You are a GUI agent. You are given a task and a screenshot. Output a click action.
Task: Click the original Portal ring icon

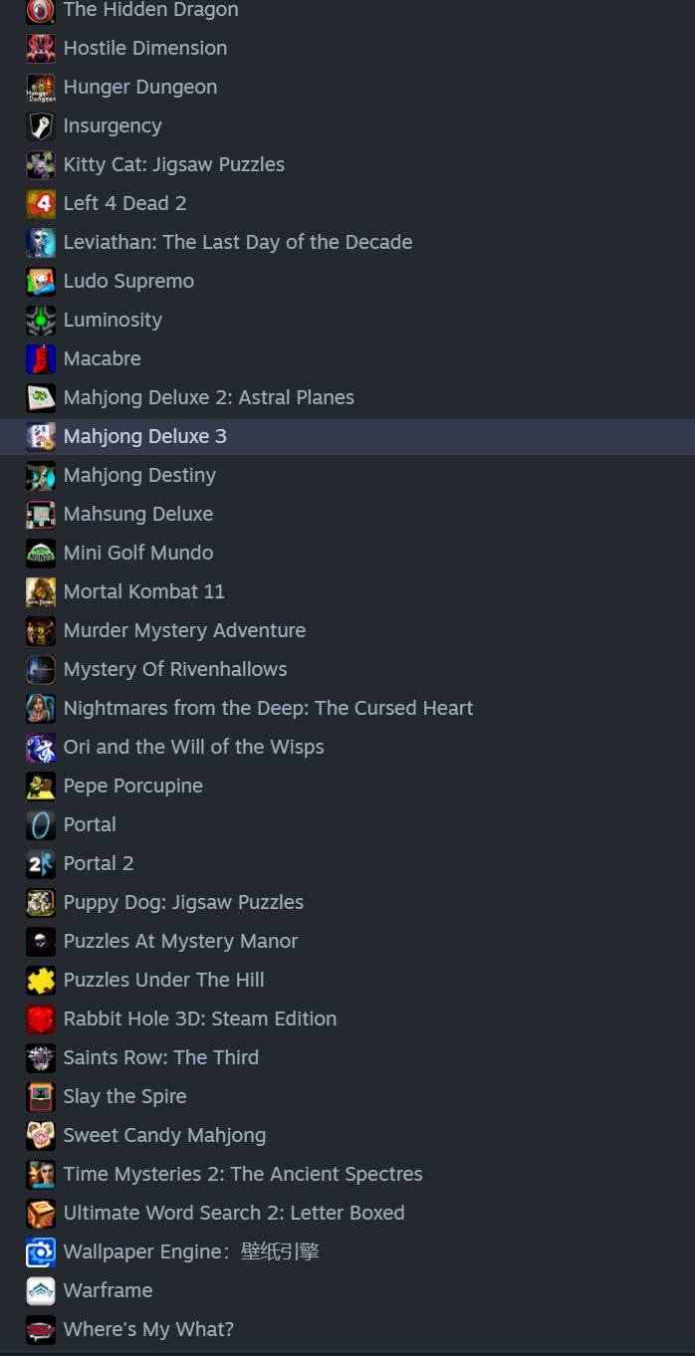[x=41, y=825]
